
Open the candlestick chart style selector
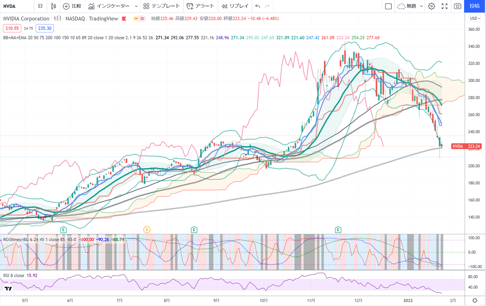pos(53,6)
